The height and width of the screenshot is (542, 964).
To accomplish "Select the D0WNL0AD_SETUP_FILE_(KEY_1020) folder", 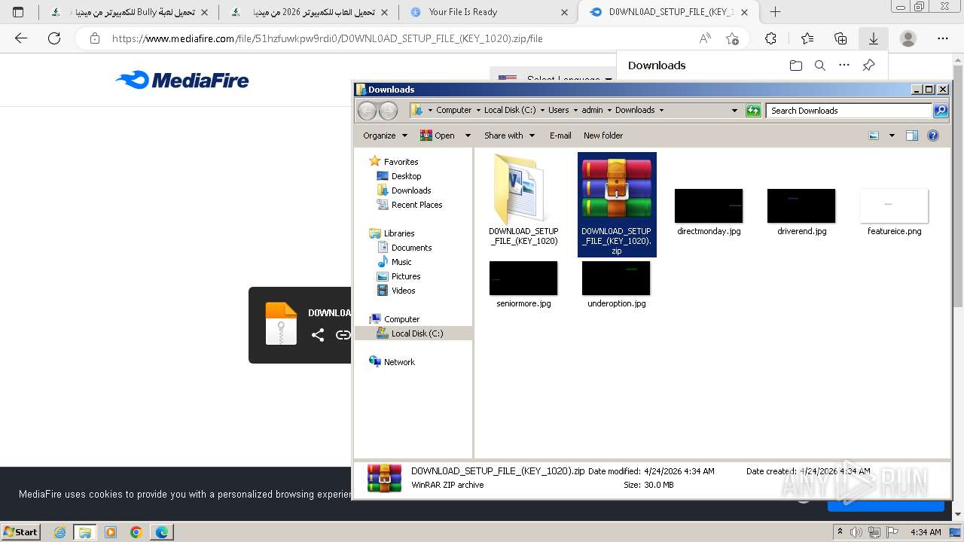I will pyautogui.click(x=523, y=199).
